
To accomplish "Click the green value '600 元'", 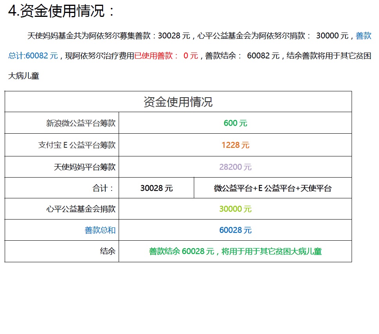I will click(235, 123).
